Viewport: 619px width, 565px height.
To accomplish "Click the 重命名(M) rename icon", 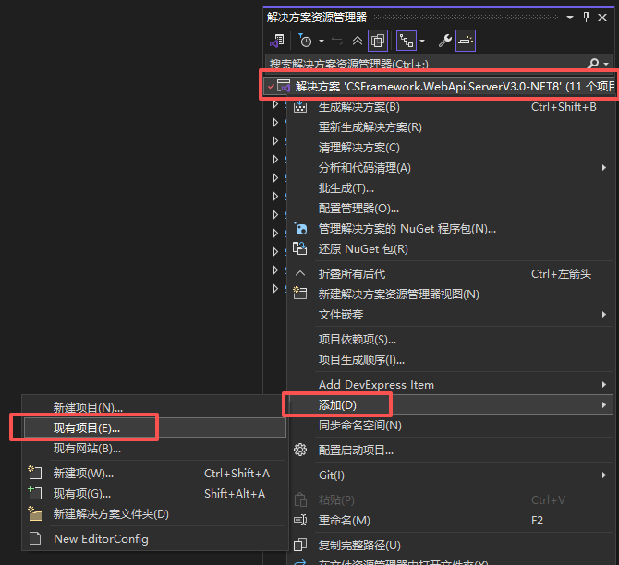I will [x=300, y=520].
